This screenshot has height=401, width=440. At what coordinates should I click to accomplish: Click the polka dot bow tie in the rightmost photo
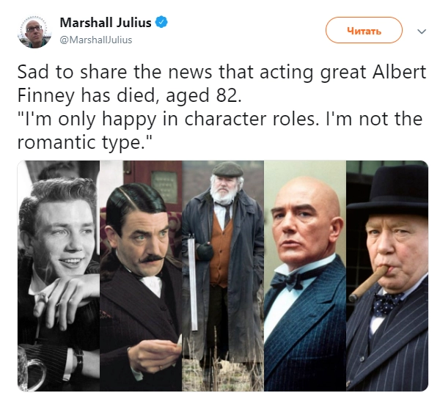coord(386,304)
